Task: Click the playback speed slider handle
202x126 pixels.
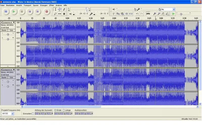Action: coord(181,14)
